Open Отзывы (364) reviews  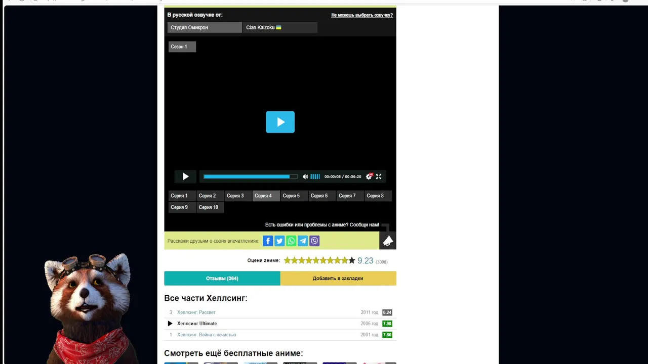[x=222, y=278]
